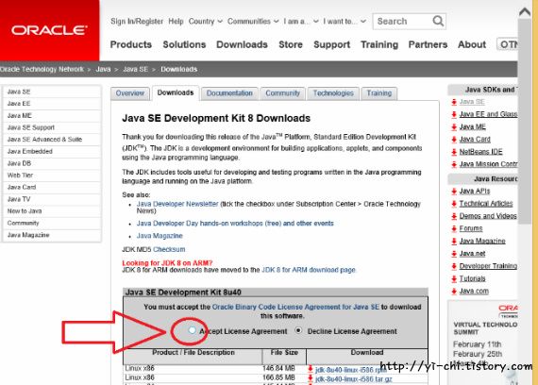Open Java Embedded in left sidebar
The image size is (538, 385).
(52, 151)
